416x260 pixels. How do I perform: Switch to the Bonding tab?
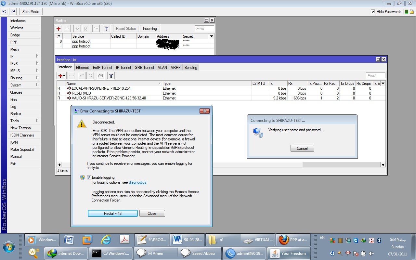coord(191,67)
